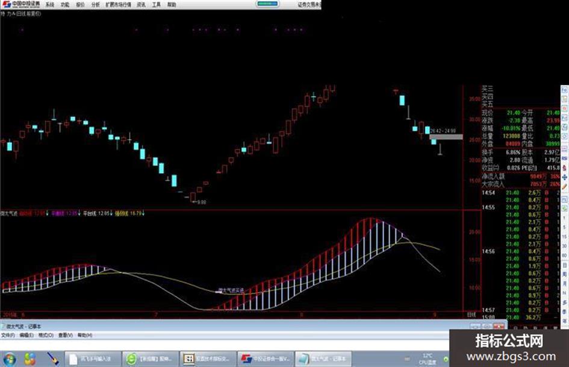Select the 60-minute period in right sidebar
The height and width of the screenshot is (367, 569).
pyautogui.click(x=565, y=256)
